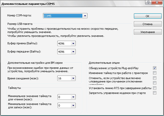Click the OK button

click(148, 16)
